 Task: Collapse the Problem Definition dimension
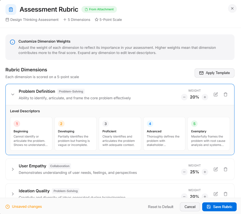click(x=13, y=94)
